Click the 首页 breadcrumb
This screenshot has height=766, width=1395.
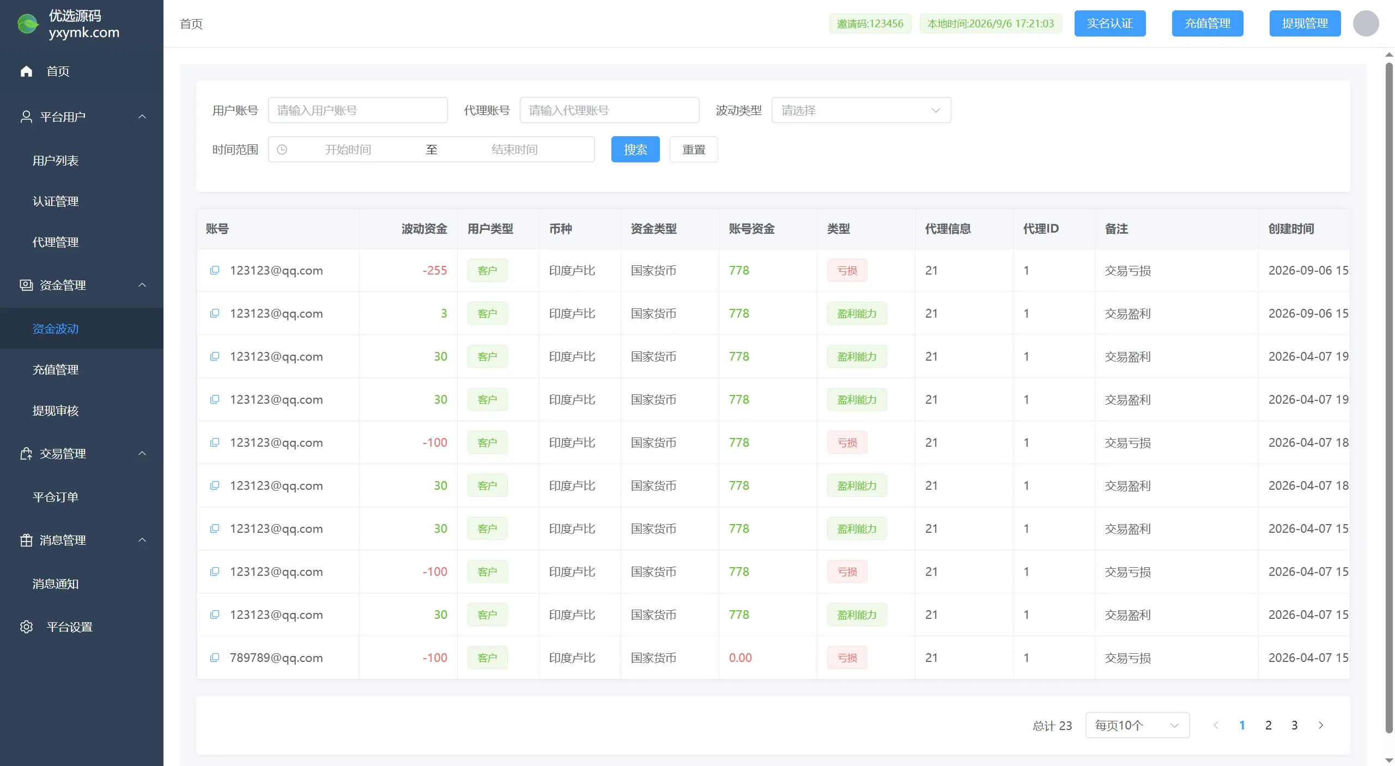point(191,23)
